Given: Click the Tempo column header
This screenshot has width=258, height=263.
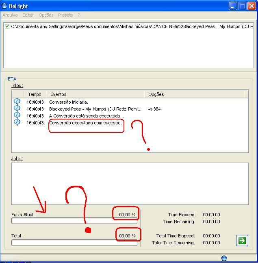Looking at the screenshot, I should click(x=35, y=94).
